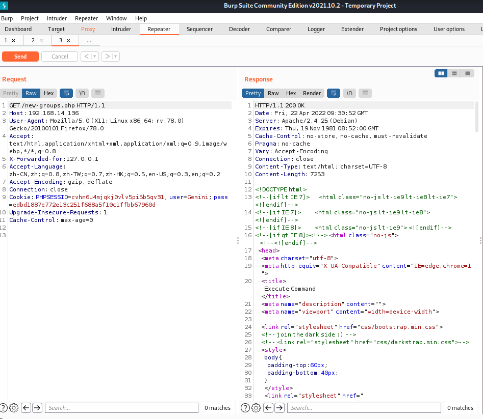
Task: Expand the history forward dropdown arrow
Action: point(116,57)
